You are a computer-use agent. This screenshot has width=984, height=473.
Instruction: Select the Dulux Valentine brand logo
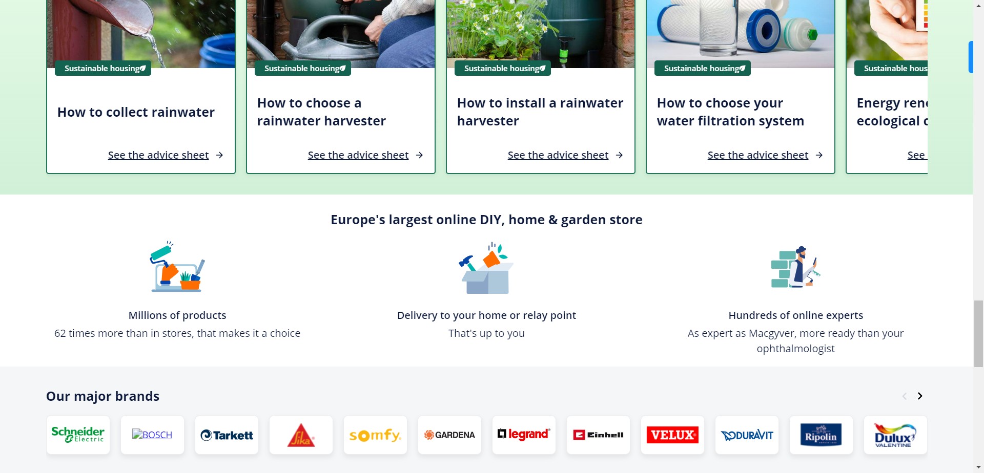(x=895, y=435)
